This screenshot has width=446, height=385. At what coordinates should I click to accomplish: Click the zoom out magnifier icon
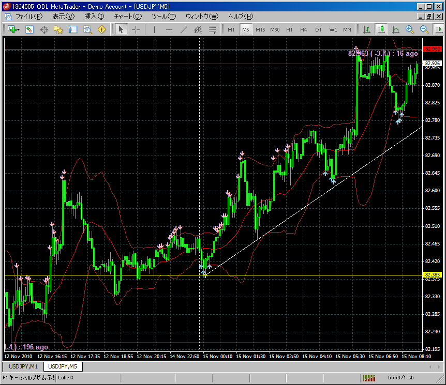point(424,29)
